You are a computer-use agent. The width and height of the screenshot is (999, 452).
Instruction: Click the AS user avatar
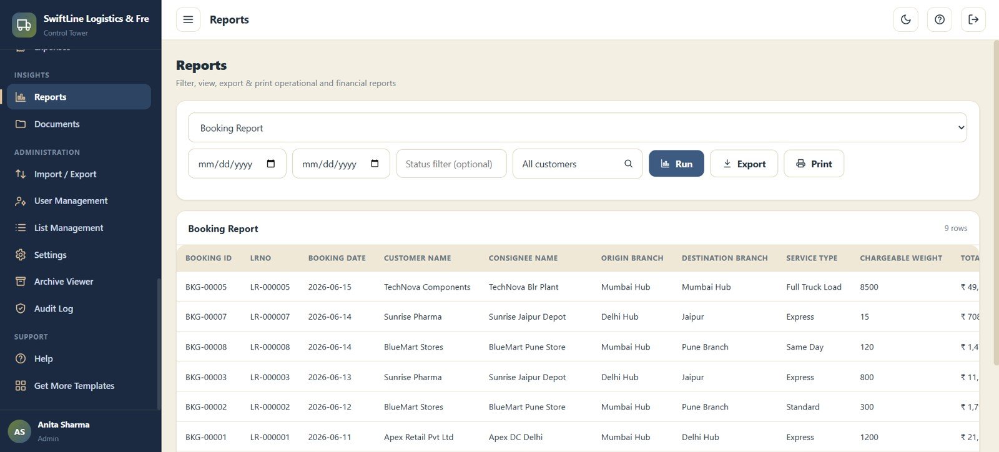(x=19, y=431)
